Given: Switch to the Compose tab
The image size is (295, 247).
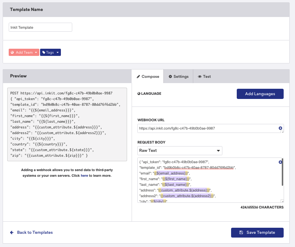Looking at the screenshot, I should 147,76.
